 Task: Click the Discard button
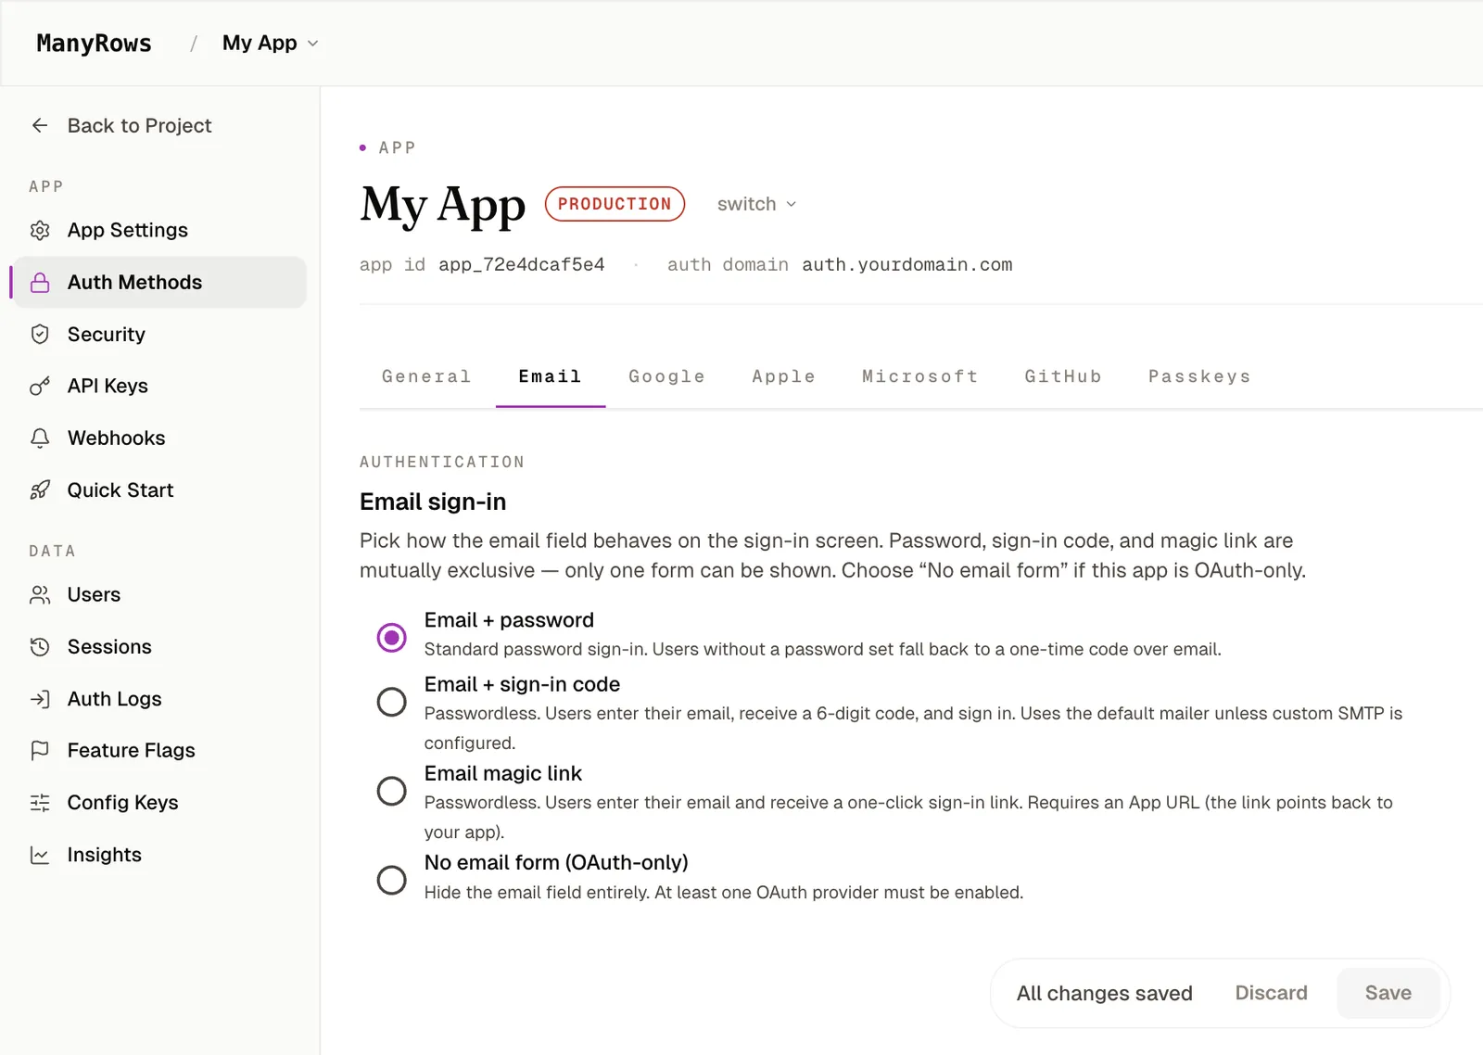pos(1271,993)
